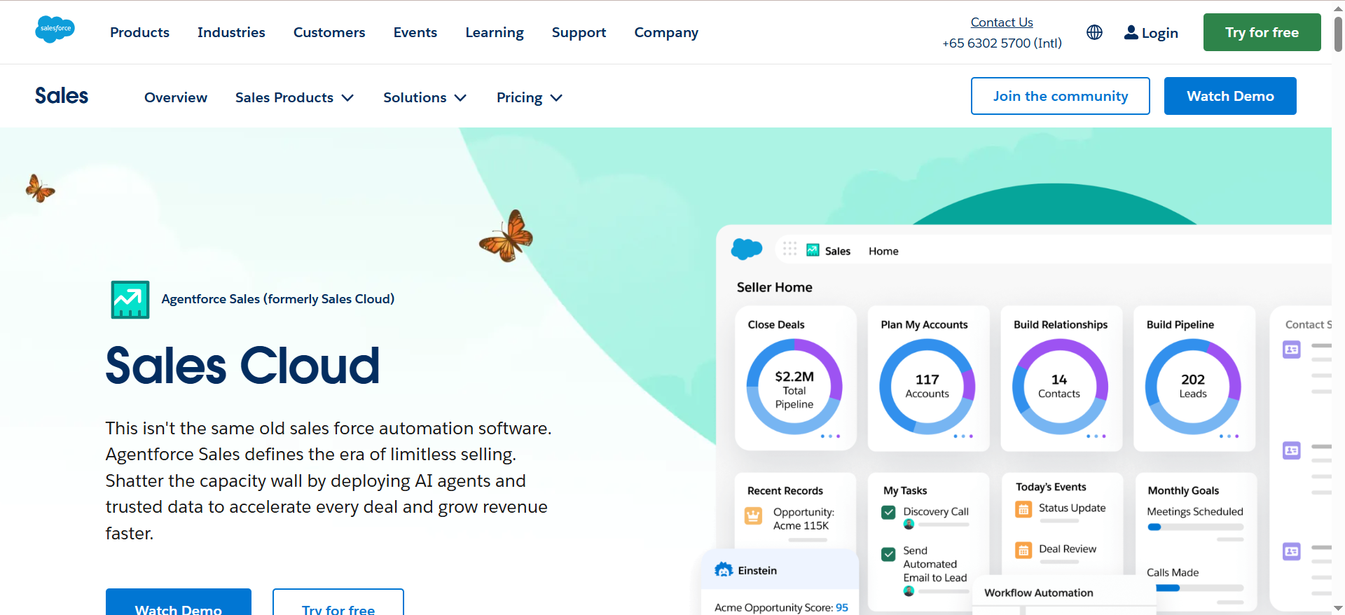The height and width of the screenshot is (615, 1345).
Task: Toggle the Send Automated Email to Lead checkbox
Action: coord(888,554)
